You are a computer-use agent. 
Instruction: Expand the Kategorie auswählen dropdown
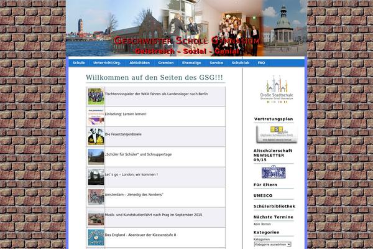coord(273,245)
